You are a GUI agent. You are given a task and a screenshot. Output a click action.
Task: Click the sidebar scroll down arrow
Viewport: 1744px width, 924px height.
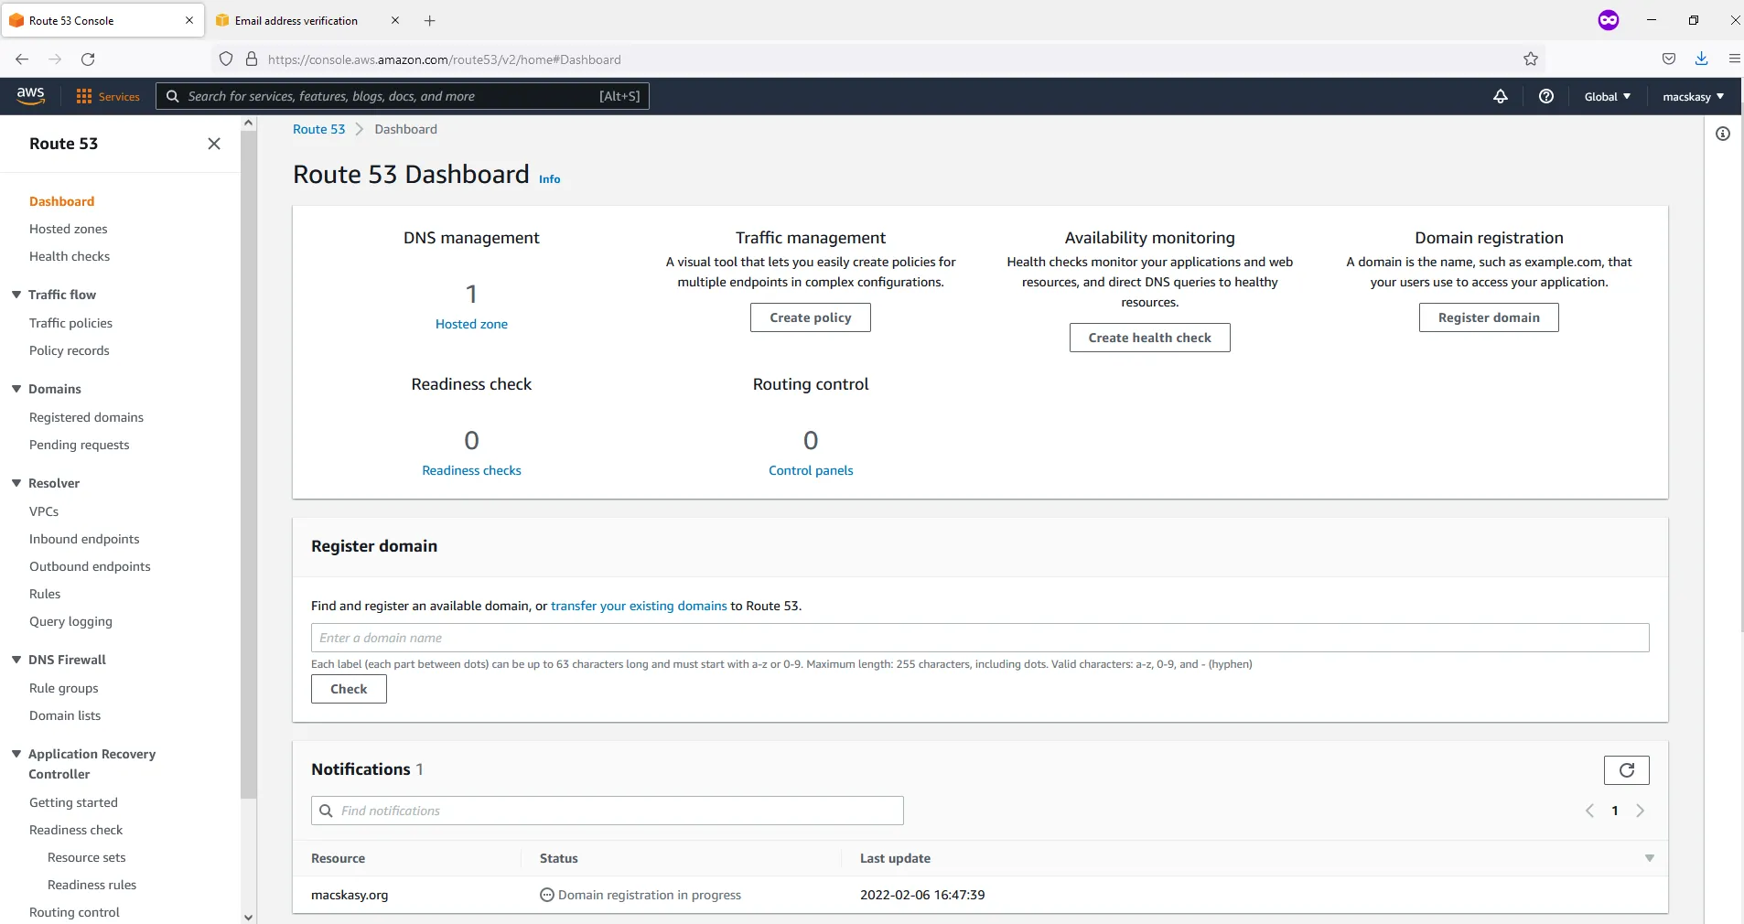[x=249, y=917]
